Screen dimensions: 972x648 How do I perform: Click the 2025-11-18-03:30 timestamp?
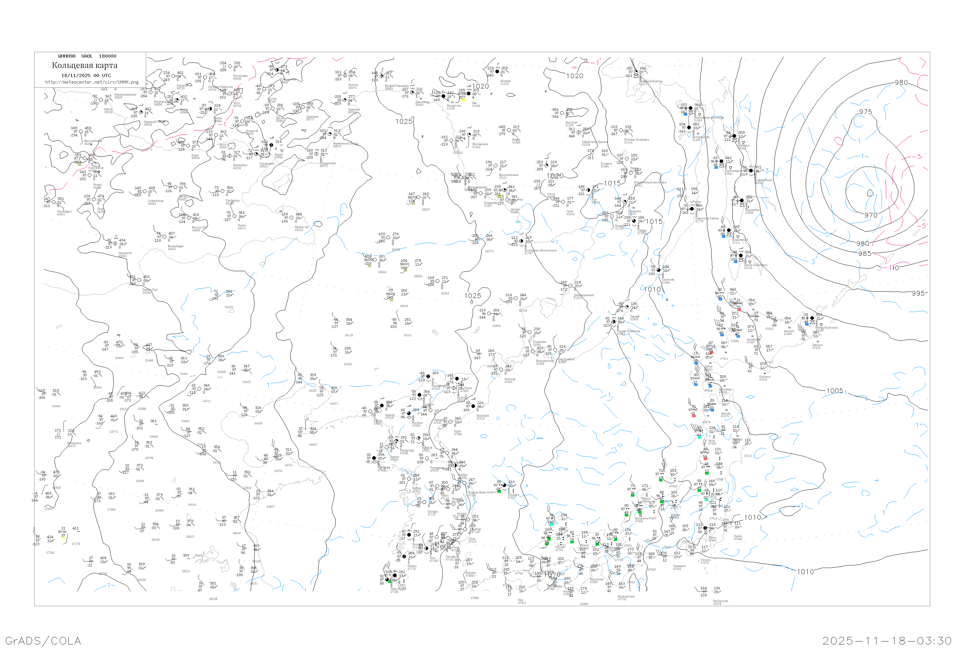pyautogui.click(x=886, y=641)
